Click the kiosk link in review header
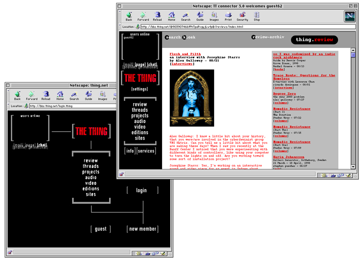The height and width of the screenshot is (262, 362). pyautogui.click(x=189, y=37)
